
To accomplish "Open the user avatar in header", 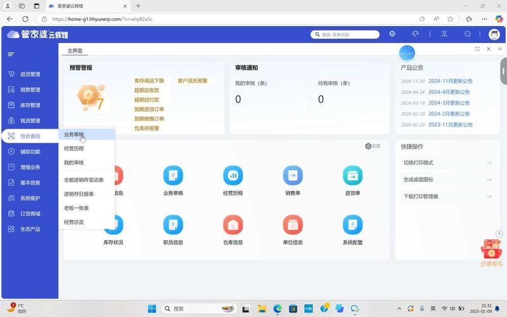I will [x=494, y=34].
